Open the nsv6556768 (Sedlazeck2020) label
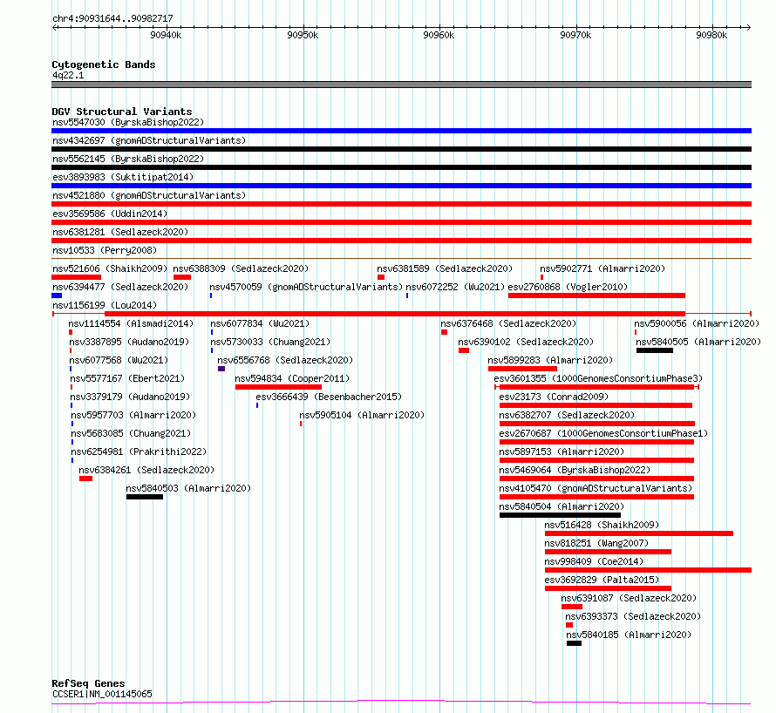Viewport: 776px width, 713px height. 285,360
